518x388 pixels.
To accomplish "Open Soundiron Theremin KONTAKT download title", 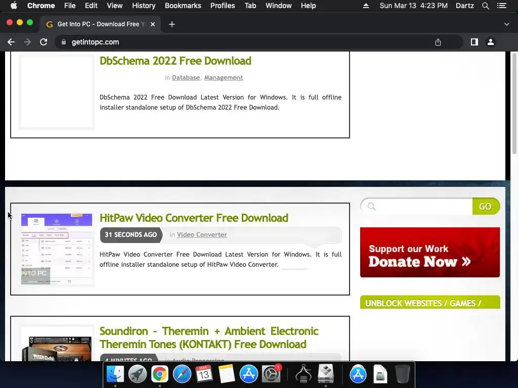I will point(209,337).
